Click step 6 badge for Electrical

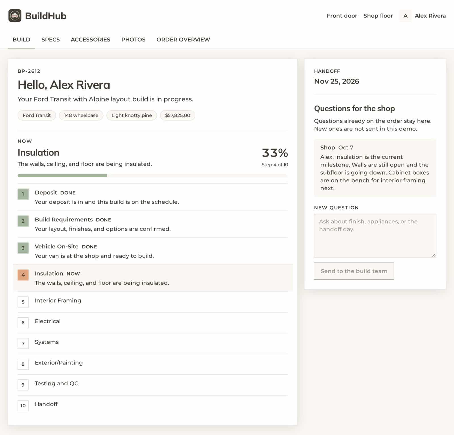point(23,323)
